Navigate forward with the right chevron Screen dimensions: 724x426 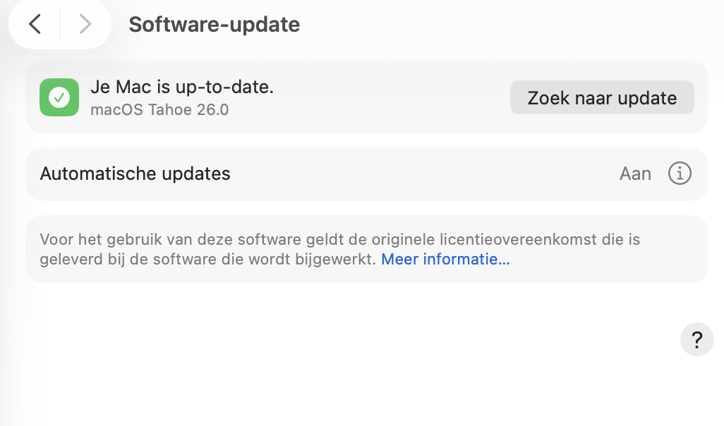[x=85, y=24]
